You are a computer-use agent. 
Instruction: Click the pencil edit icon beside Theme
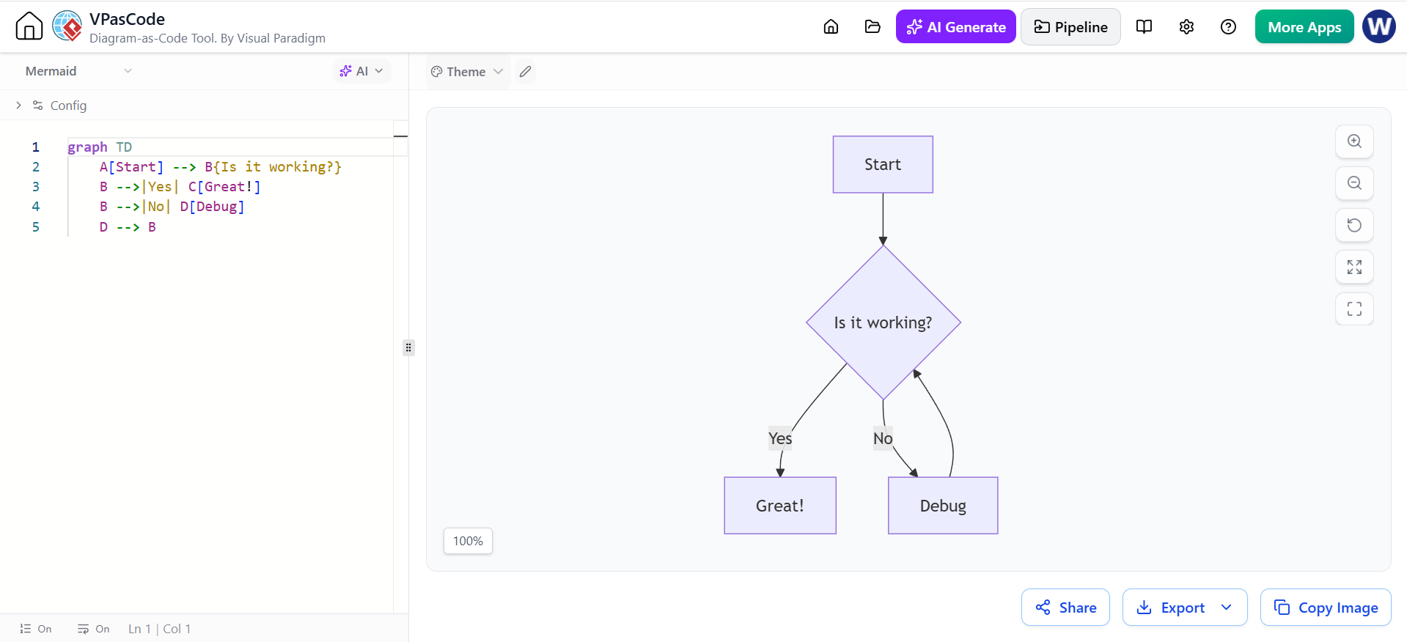(x=525, y=72)
